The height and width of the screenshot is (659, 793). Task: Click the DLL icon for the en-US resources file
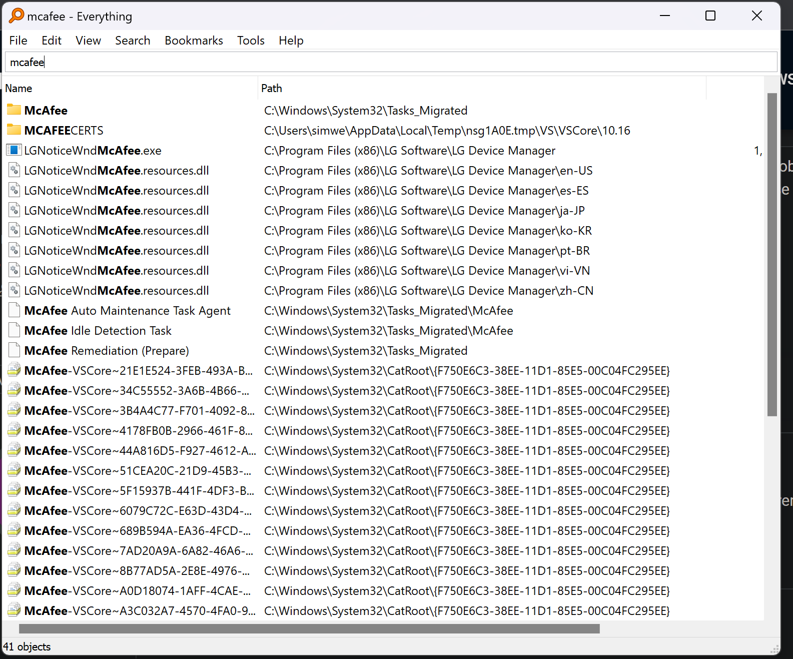tap(14, 170)
